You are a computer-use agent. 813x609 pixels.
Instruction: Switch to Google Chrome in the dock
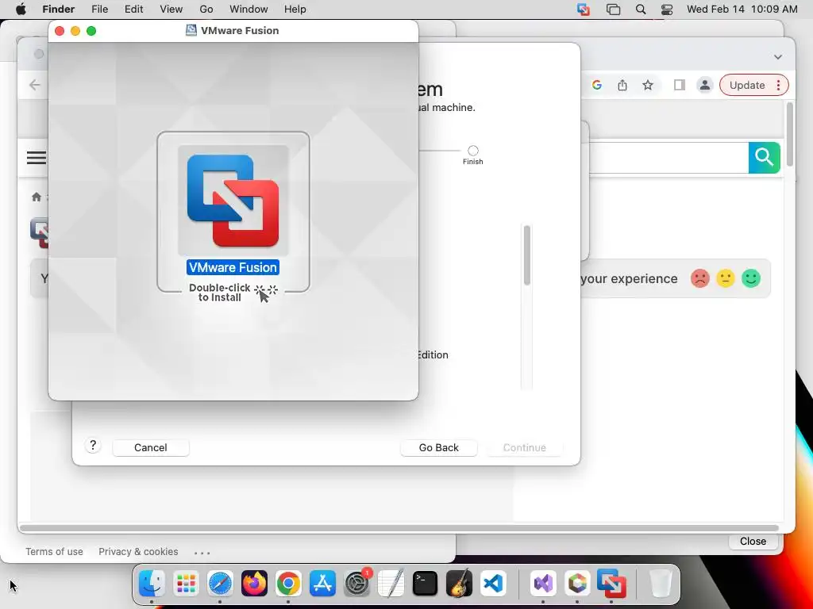click(x=288, y=584)
